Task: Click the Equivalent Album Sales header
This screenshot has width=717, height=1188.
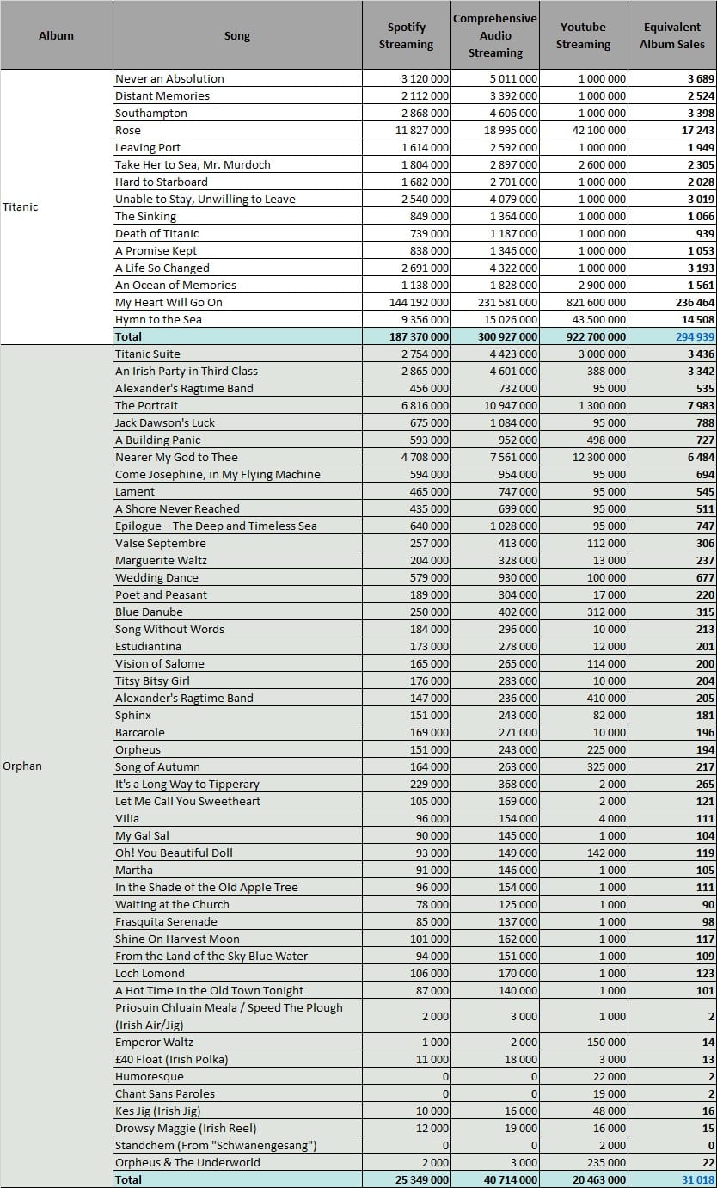Action: [x=672, y=35]
